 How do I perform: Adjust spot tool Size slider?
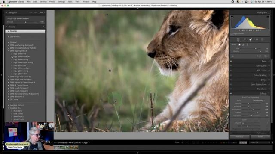coord(256,49)
